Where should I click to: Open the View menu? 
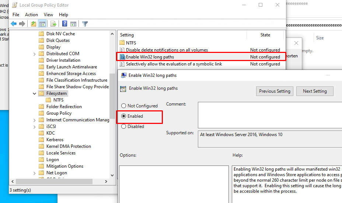[x=48, y=15]
